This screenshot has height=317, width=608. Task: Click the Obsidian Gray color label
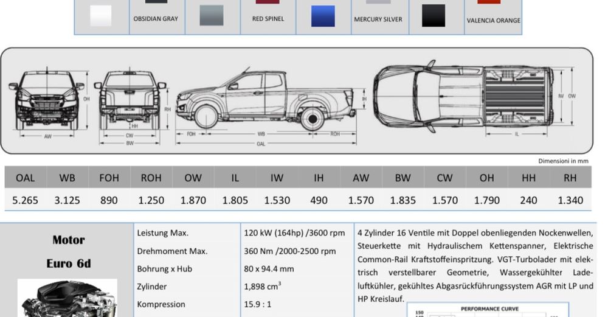coord(156,19)
